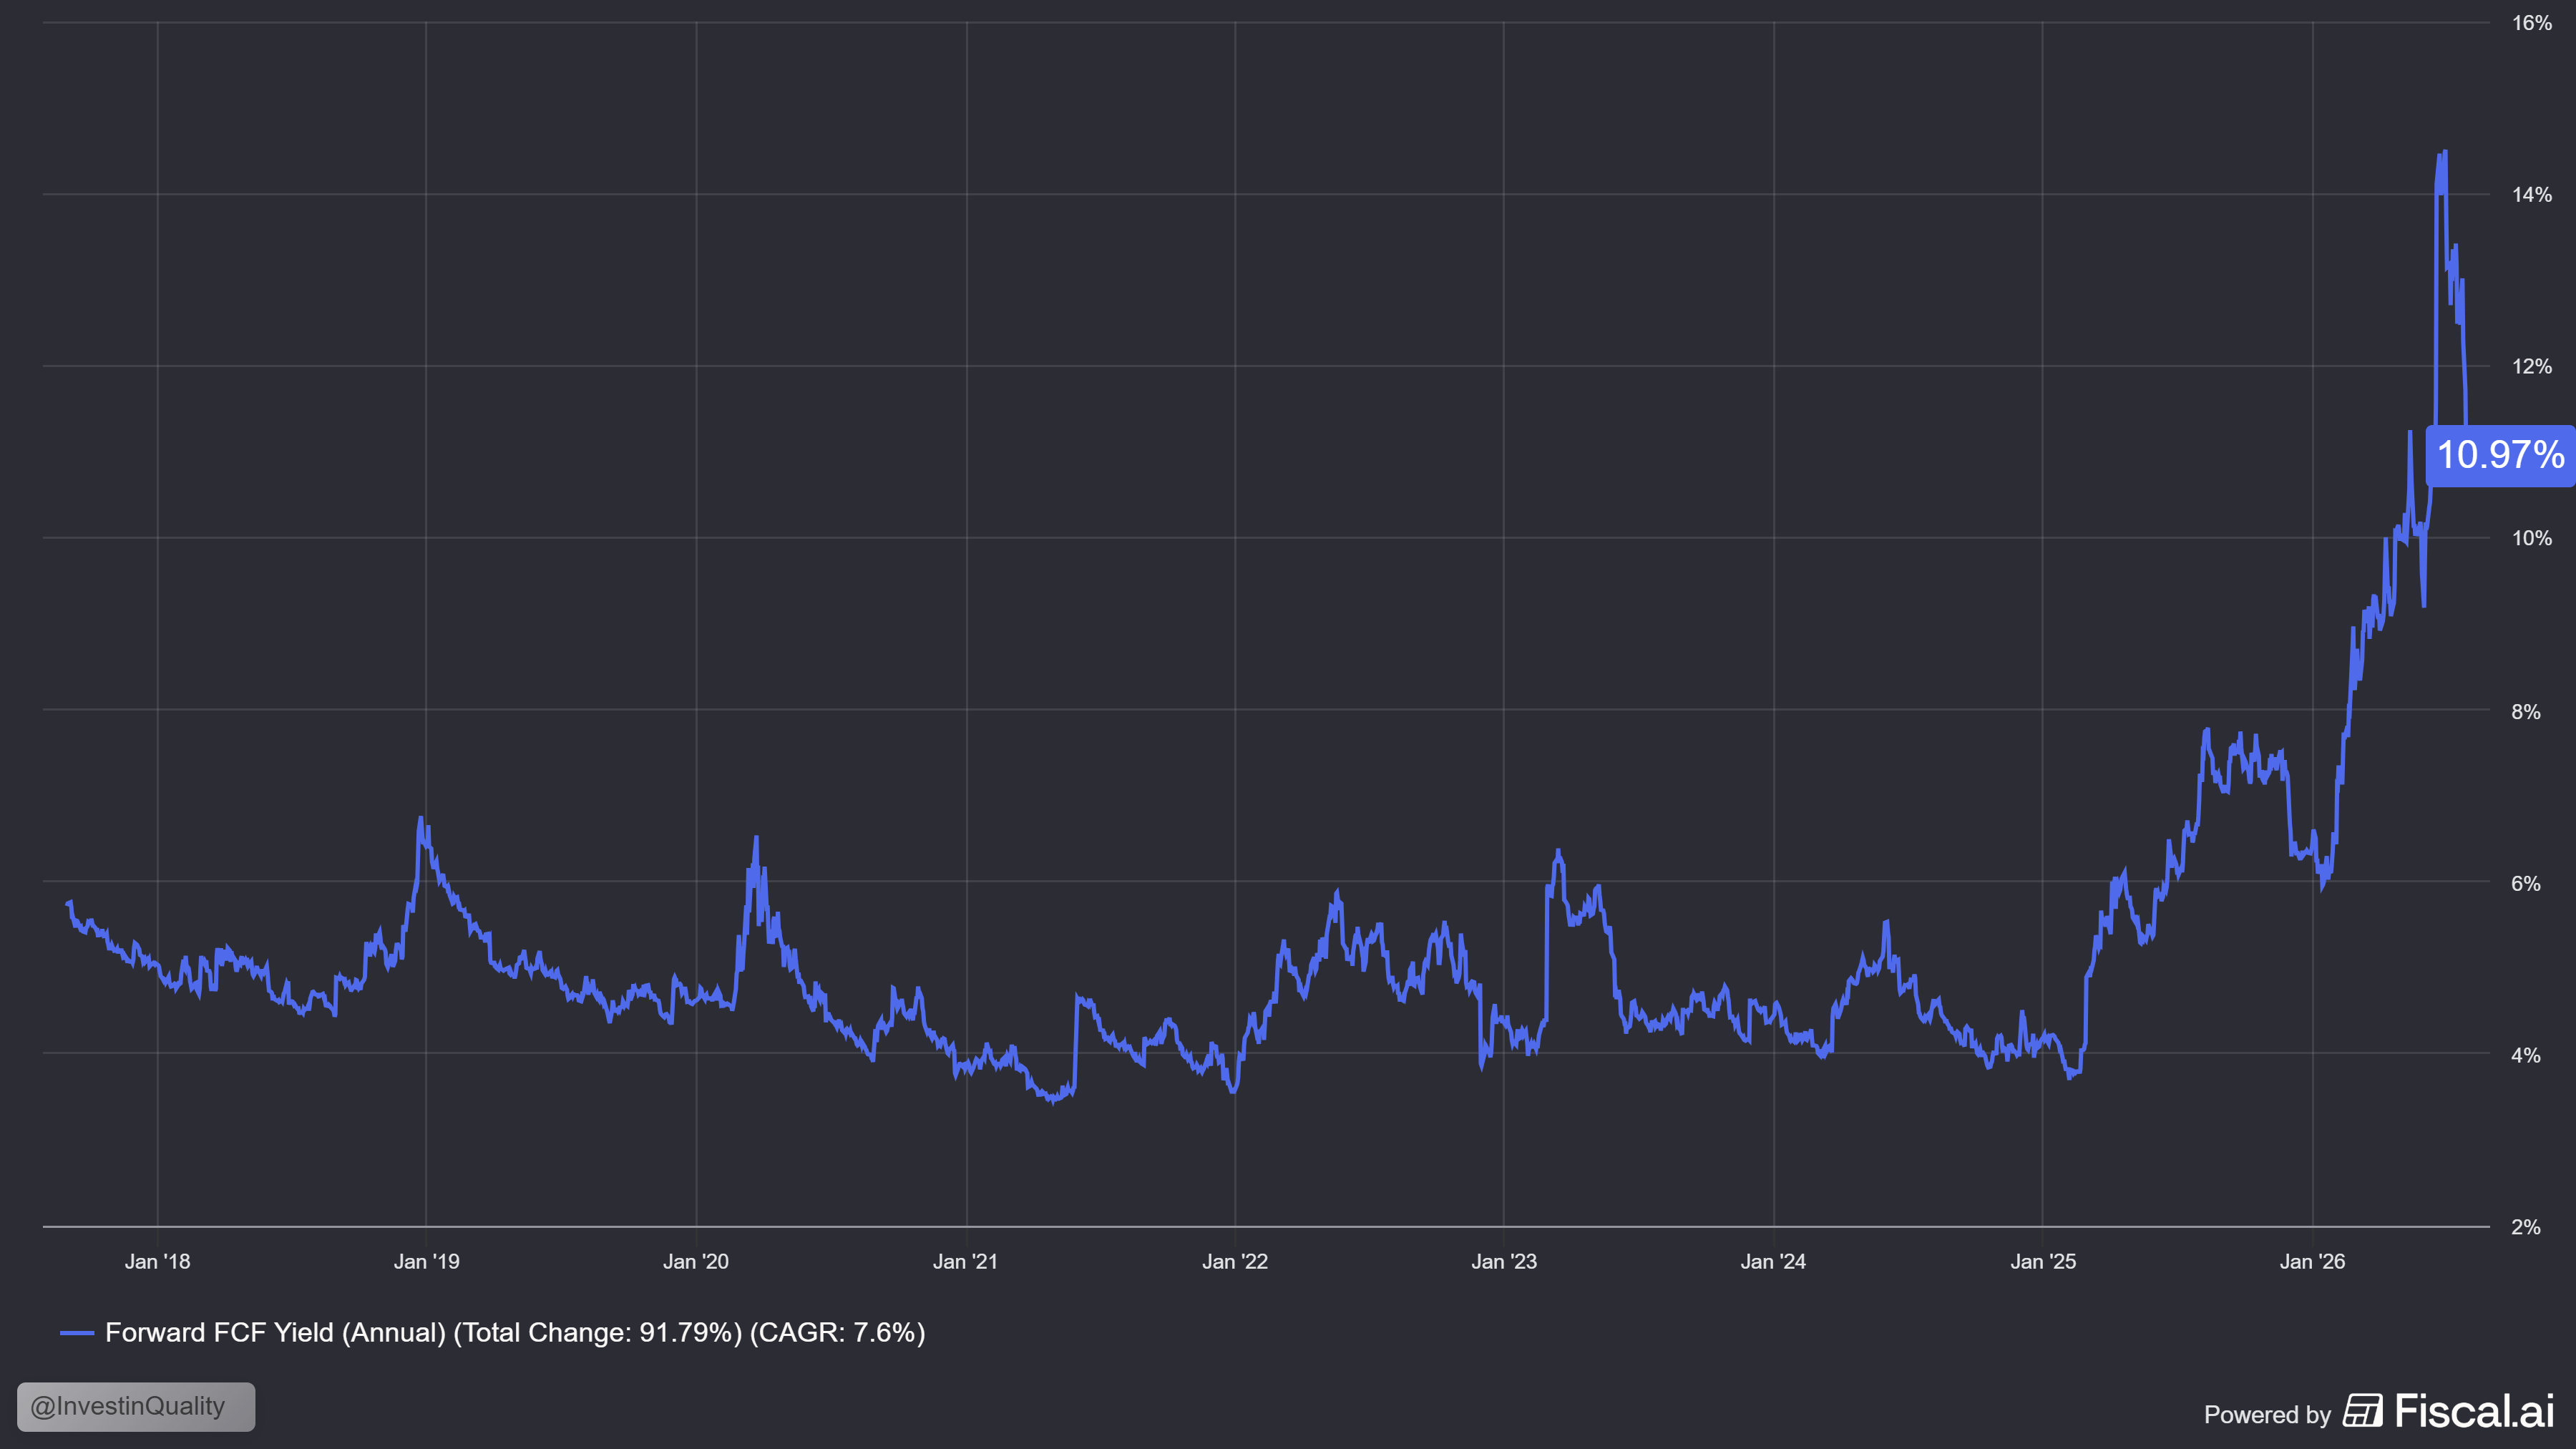Select the Jan '18 axis label
Image resolution: width=2576 pixels, height=1449 pixels.
pos(157,1262)
